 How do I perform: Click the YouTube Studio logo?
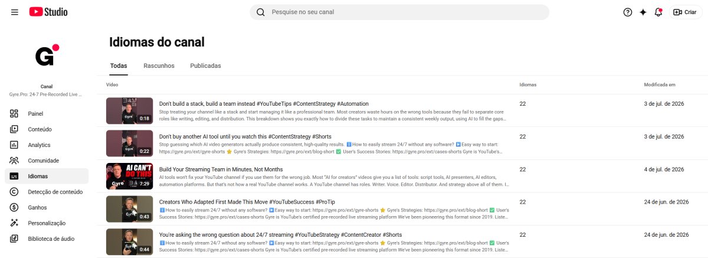(48, 12)
